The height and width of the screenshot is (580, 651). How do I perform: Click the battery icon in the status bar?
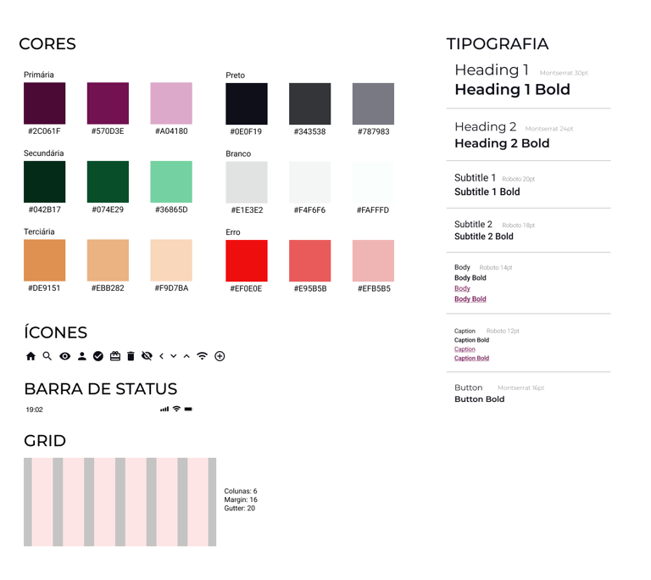[188, 410]
